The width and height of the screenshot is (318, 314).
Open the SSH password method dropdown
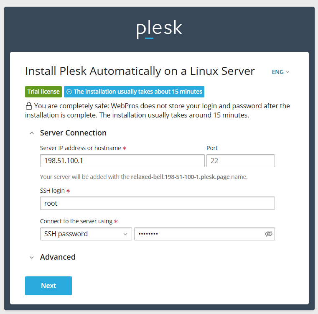coord(86,234)
